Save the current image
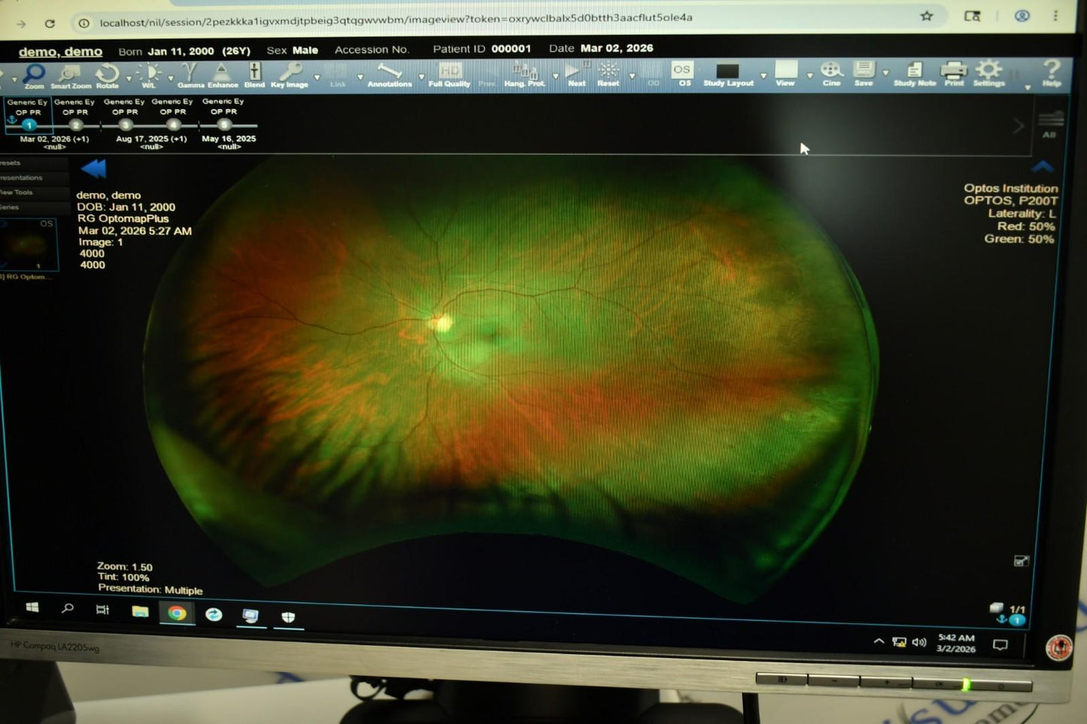Image resolution: width=1087 pixels, height=724 pixels. (864, 74)
